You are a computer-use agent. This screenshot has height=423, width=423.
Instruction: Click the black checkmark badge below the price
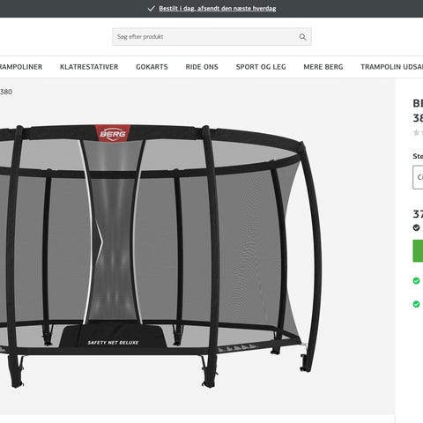coord(416,227)
